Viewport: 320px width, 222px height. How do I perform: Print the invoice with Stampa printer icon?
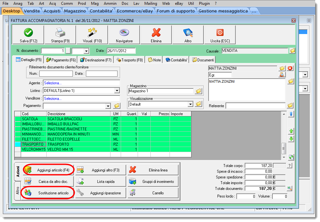[x=60, y=32]
